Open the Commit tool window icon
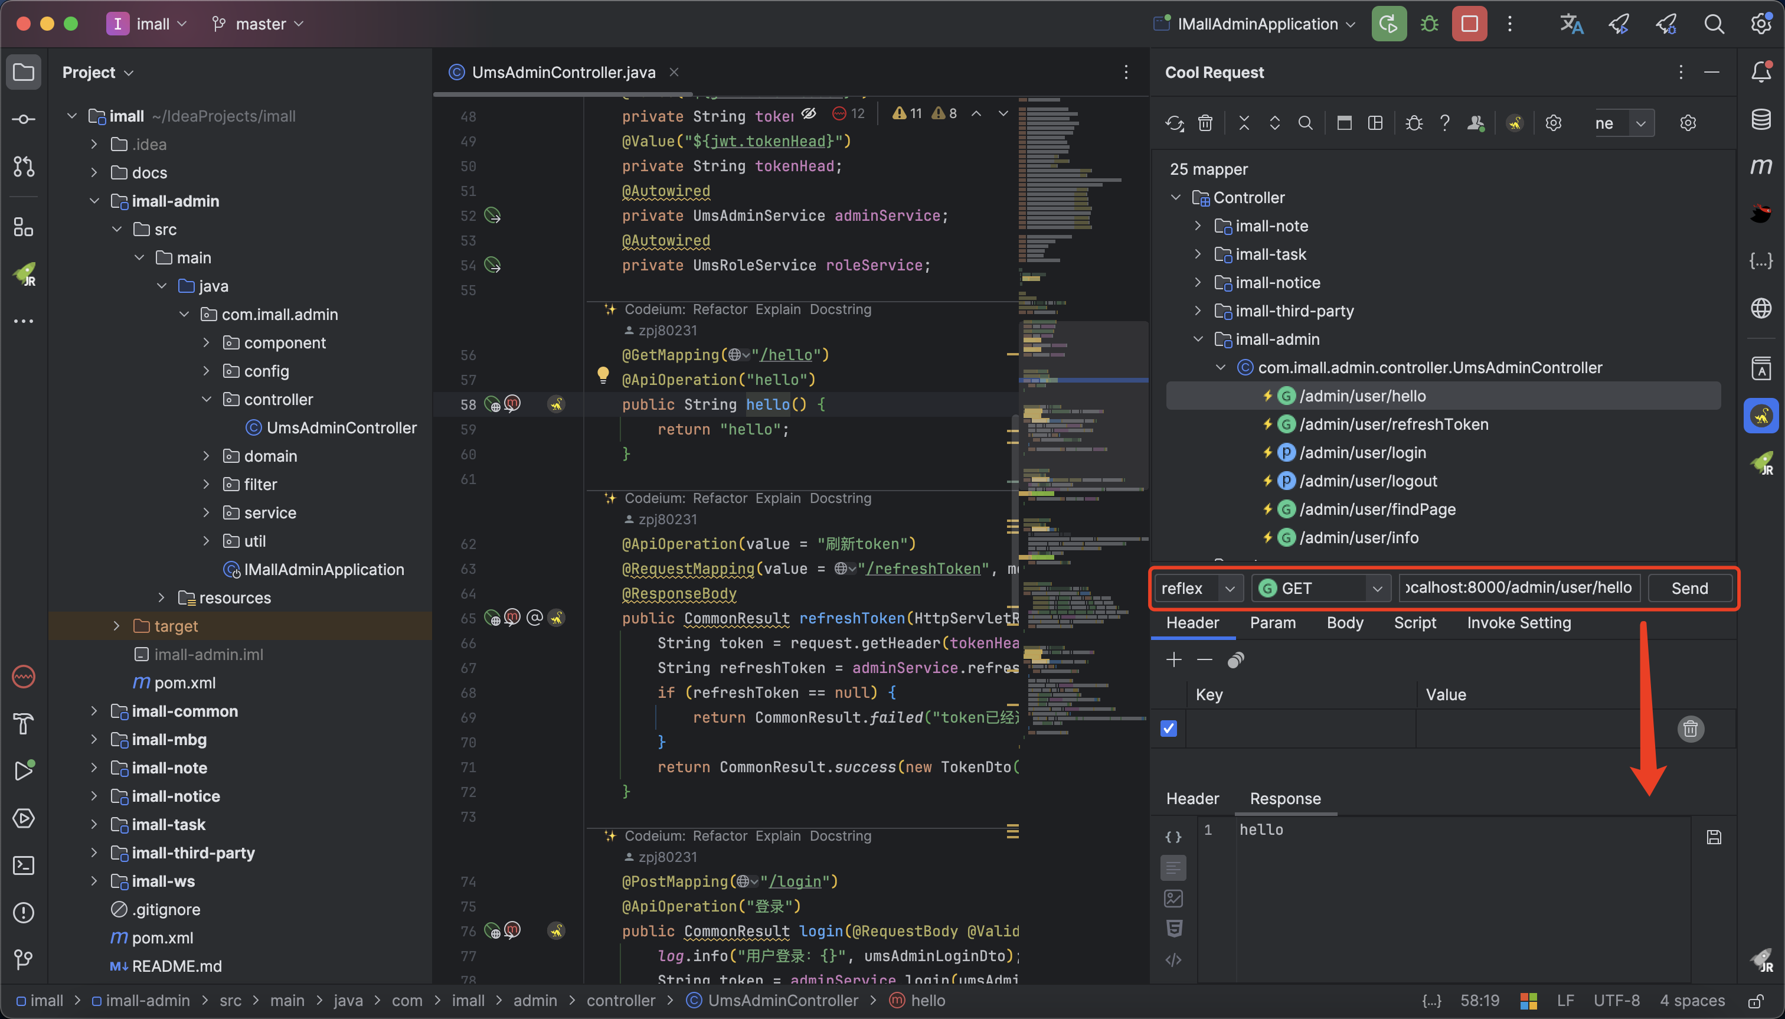This screenshot has height=1019, width=1785. (x=24, y=119)
